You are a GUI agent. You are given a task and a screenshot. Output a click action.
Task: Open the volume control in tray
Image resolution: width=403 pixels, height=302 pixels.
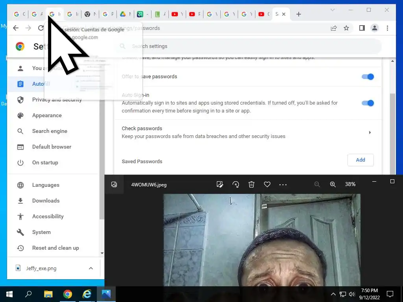pos(352,294)
